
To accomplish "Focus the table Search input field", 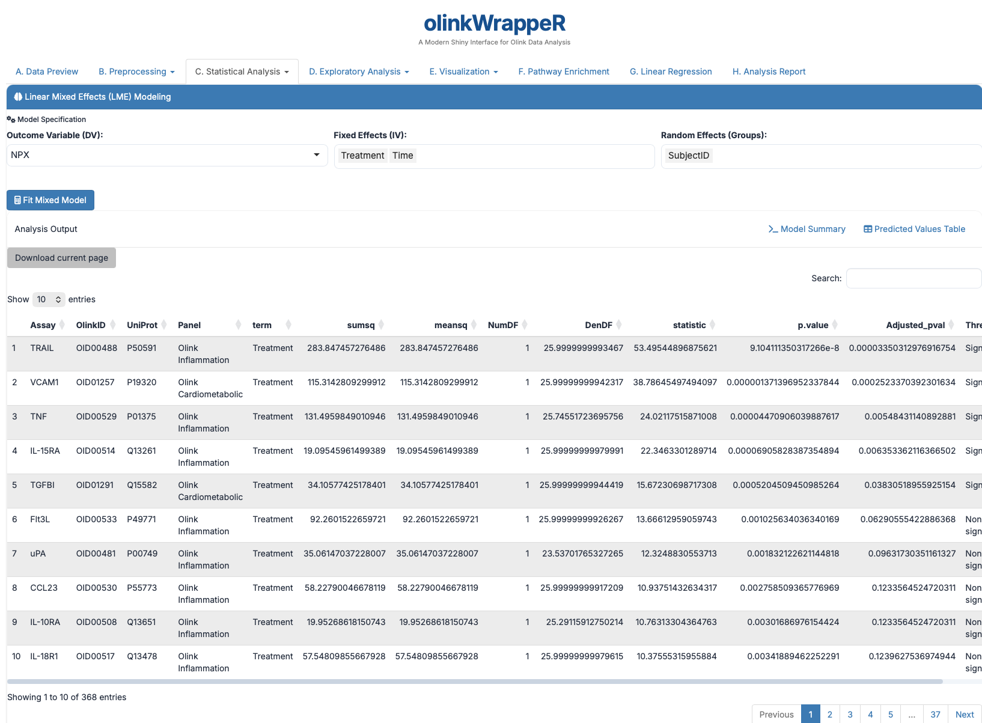I will point(913,278).
